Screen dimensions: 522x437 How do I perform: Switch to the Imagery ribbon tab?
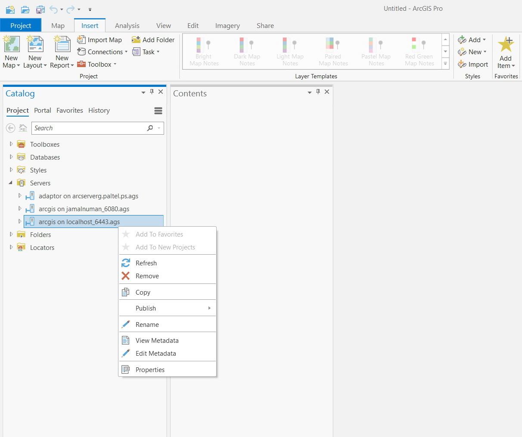(x=227, y=25)
